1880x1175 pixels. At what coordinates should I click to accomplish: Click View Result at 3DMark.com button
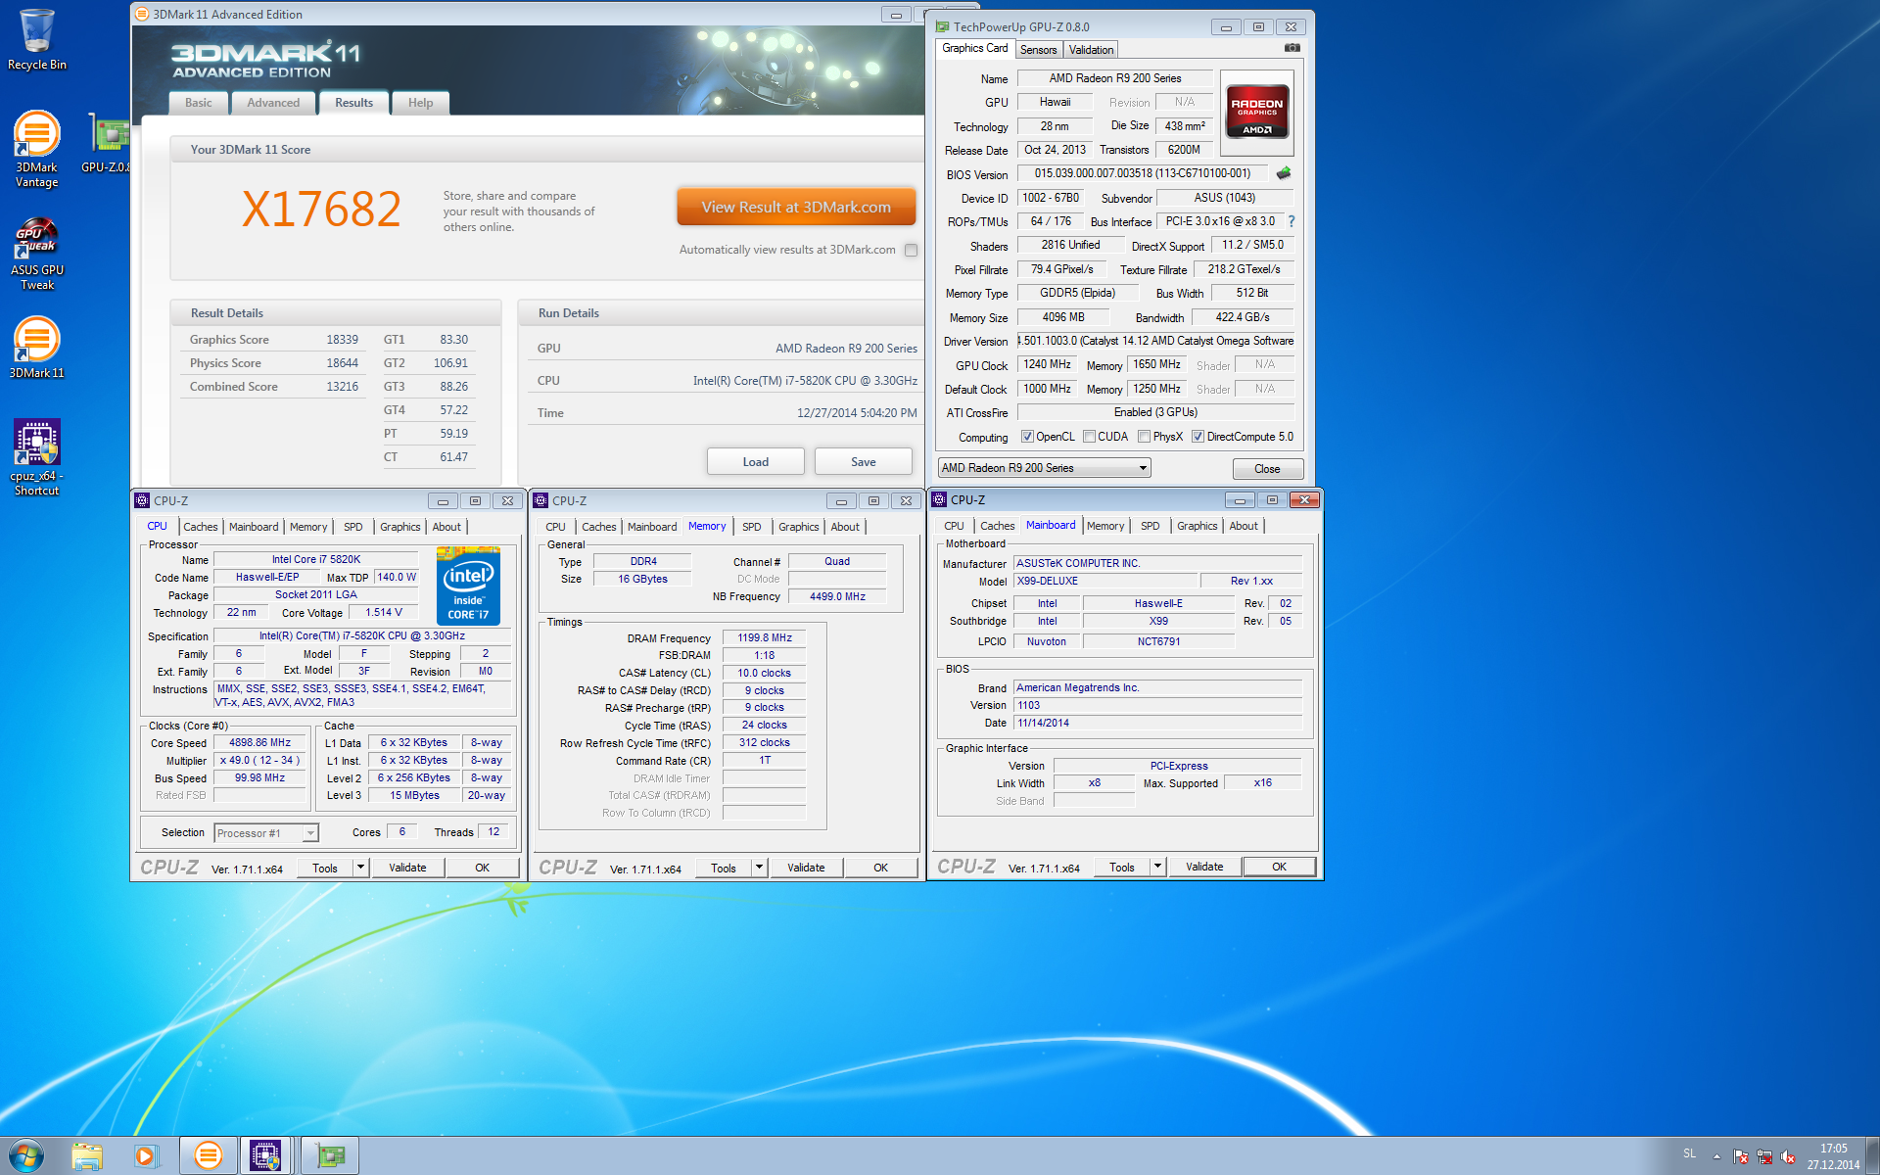click(796, 207)
